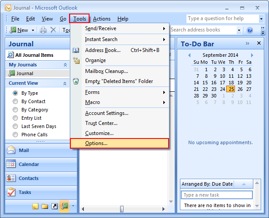Open the Mail navigation pane
Image resolution: width=269 pixels, height=218 pixels.
[x=41, y=150]
